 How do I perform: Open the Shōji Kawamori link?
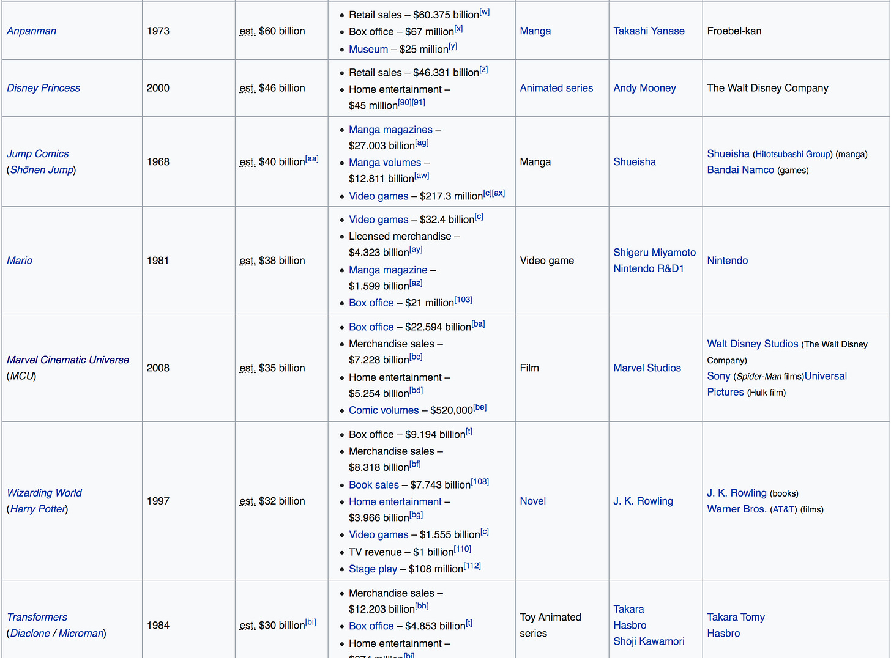tap(649, 641)
